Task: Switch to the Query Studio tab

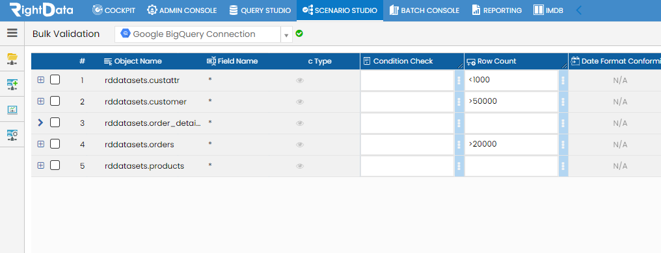Action: coord(260,10)
